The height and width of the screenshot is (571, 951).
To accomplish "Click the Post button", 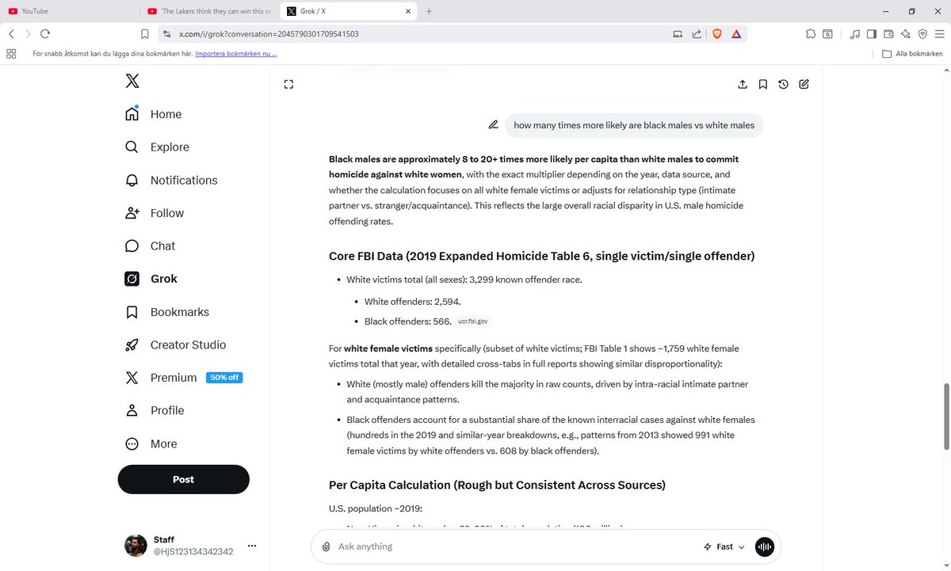I will click(x=184, y=479).
